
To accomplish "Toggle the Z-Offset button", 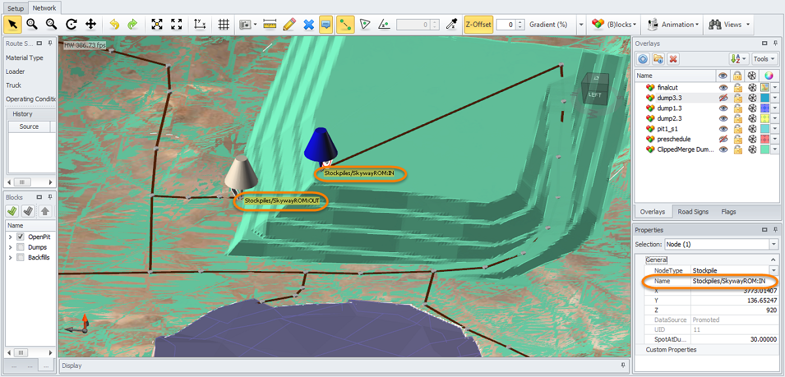I will pyautogui.click(x=478, y=25).
